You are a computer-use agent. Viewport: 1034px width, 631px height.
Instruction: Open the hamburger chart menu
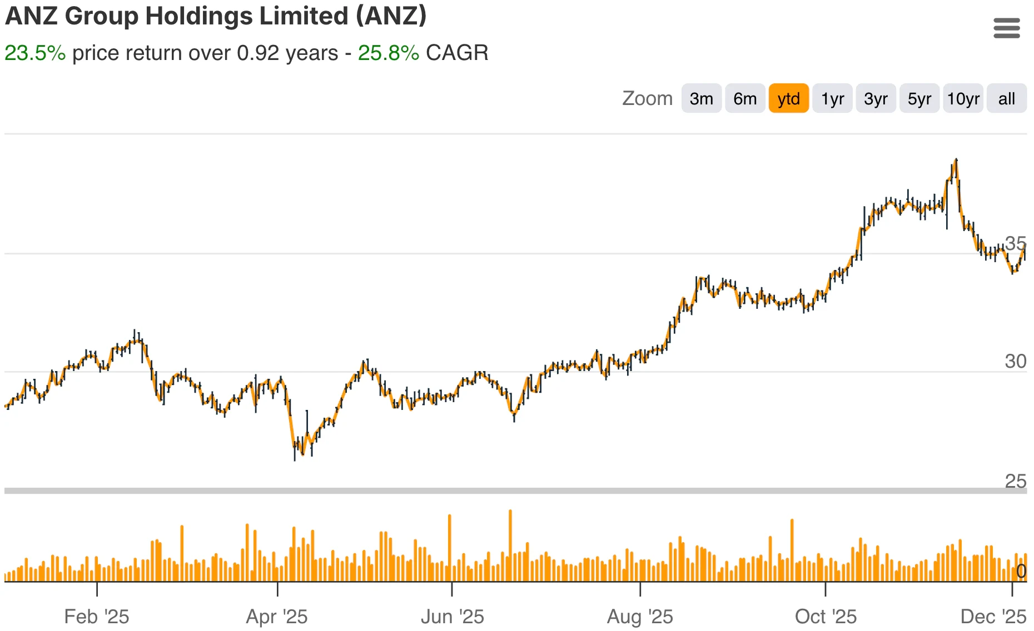tap(1006, 28)
